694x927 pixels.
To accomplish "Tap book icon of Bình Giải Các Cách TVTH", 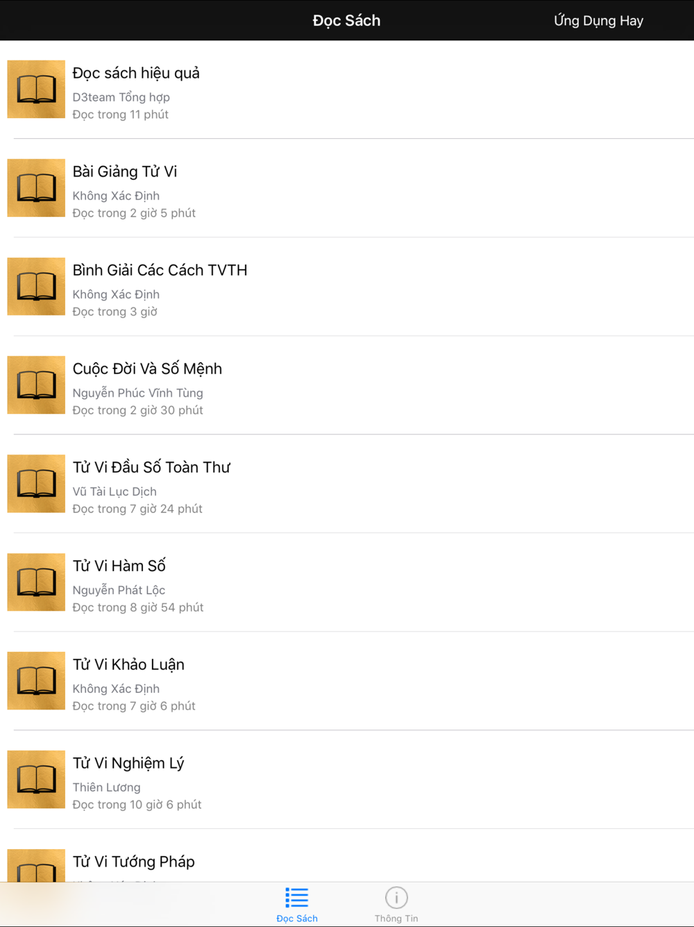I will pos(36,286).
